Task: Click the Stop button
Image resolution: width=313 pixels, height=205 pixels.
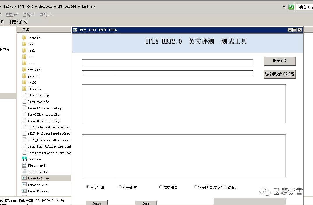Action: point(146,203)
